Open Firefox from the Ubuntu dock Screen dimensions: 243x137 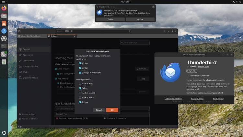[x=4, y=8]
